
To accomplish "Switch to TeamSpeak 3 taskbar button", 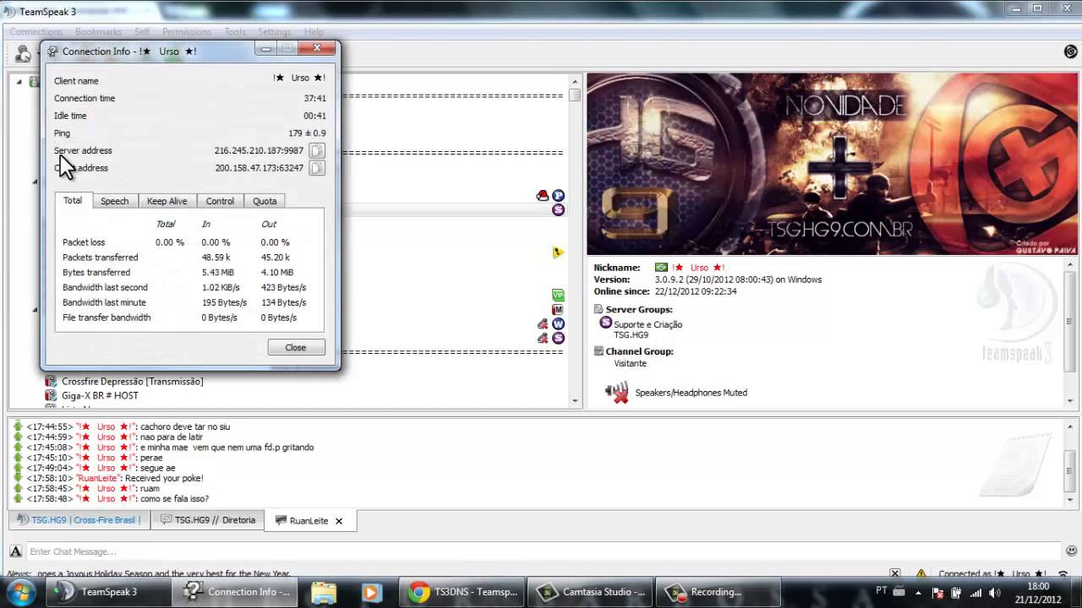I will tap(107, 592).
